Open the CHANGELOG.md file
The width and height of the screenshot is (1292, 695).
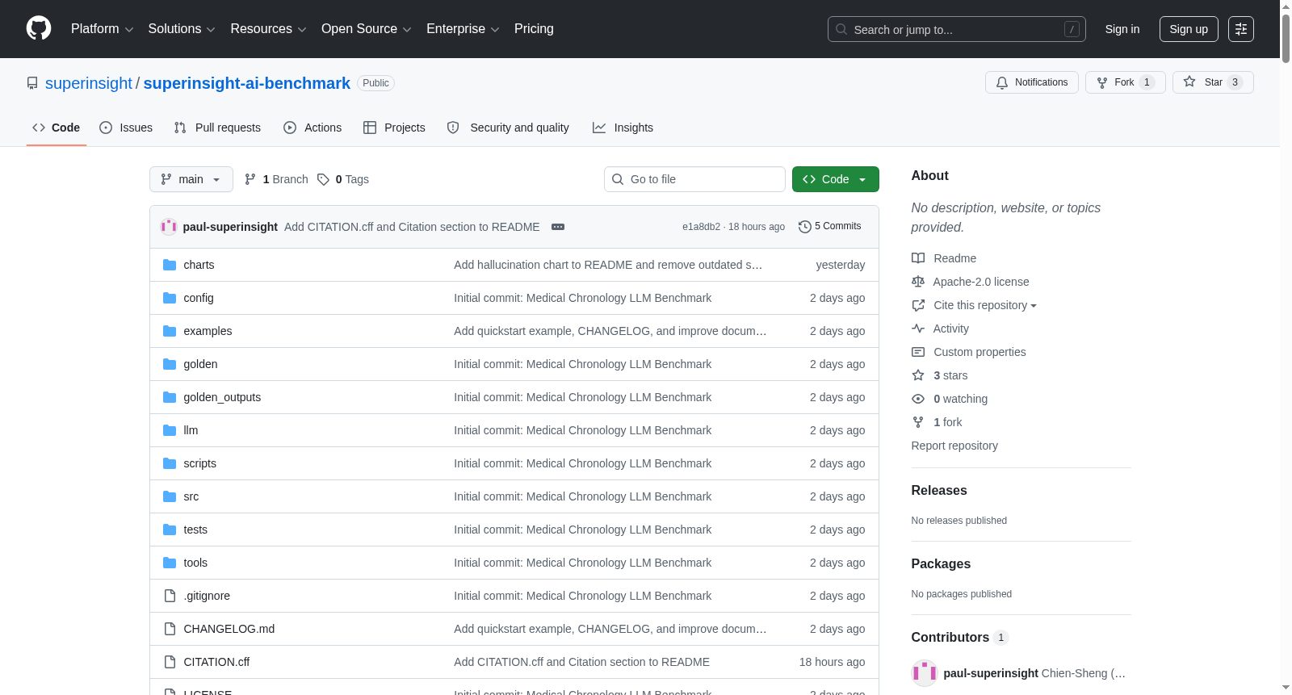click(x=229, y=629)
